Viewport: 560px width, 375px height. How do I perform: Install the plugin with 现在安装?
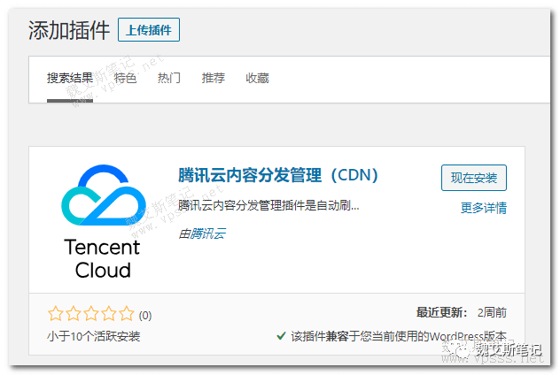coord(474,177)
